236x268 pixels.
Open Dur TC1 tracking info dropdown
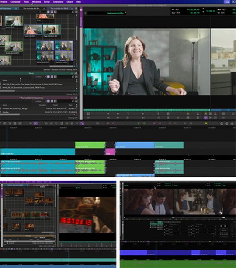click(x=203, y=12)
